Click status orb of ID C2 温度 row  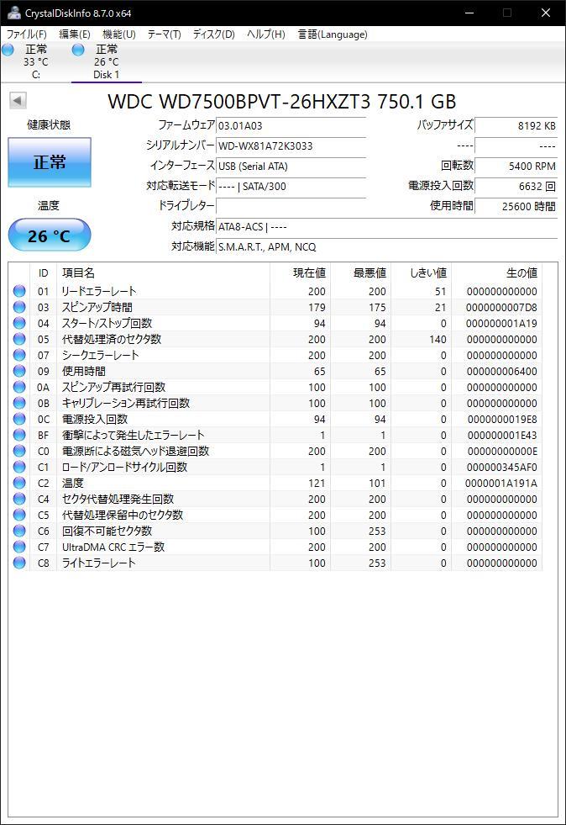pos(19,483)
